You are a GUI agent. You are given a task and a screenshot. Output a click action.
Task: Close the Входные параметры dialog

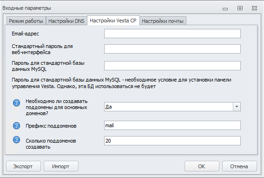tap(254, 8)
